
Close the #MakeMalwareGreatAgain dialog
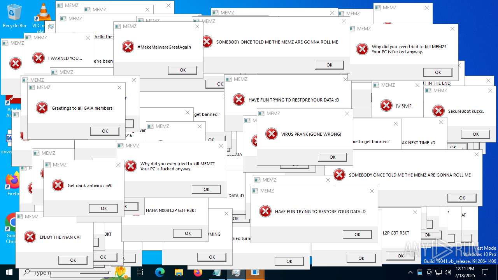click(197, 26)
